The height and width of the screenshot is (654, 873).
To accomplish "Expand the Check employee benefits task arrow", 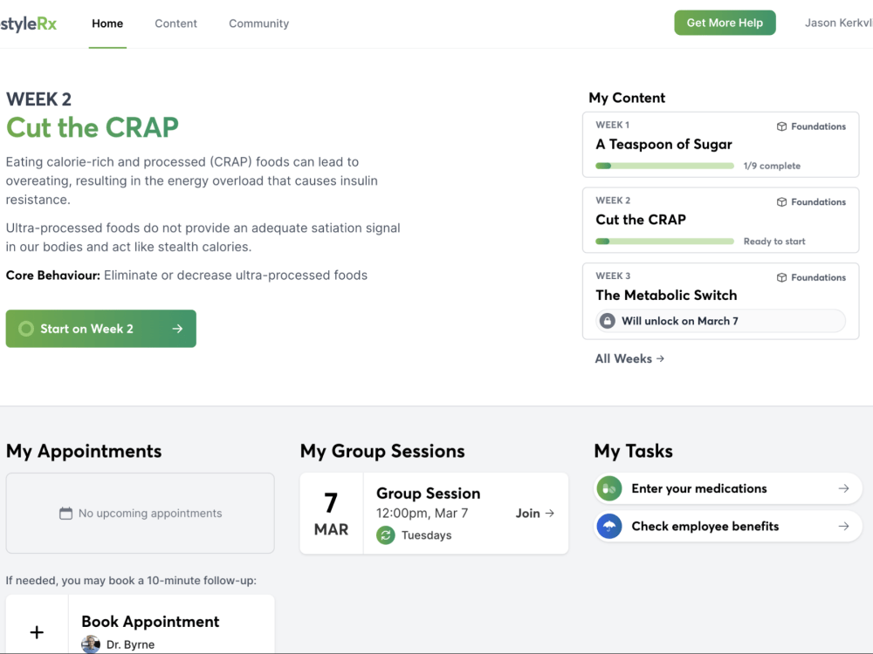I will coord(842,526).
